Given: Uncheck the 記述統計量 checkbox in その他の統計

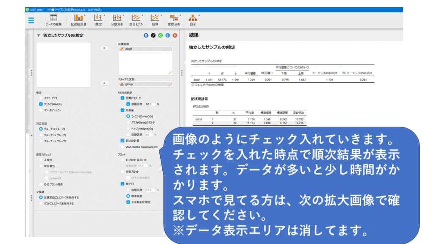Looking at the screenshot, I should 122,141.
